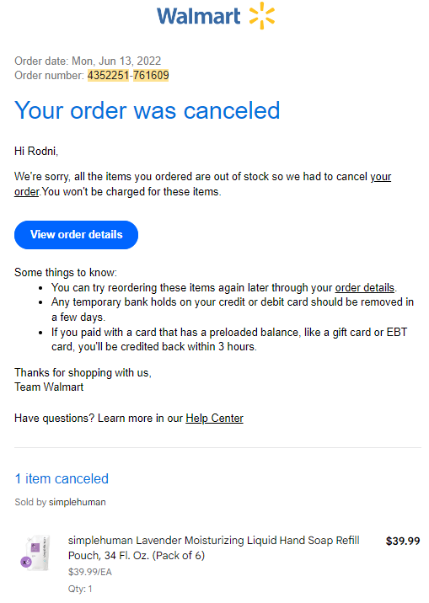Image resolution: width=429 pixels, height=603 pixels.
Task: Click the '1 item canceled' heading
Action: [62, 479]
